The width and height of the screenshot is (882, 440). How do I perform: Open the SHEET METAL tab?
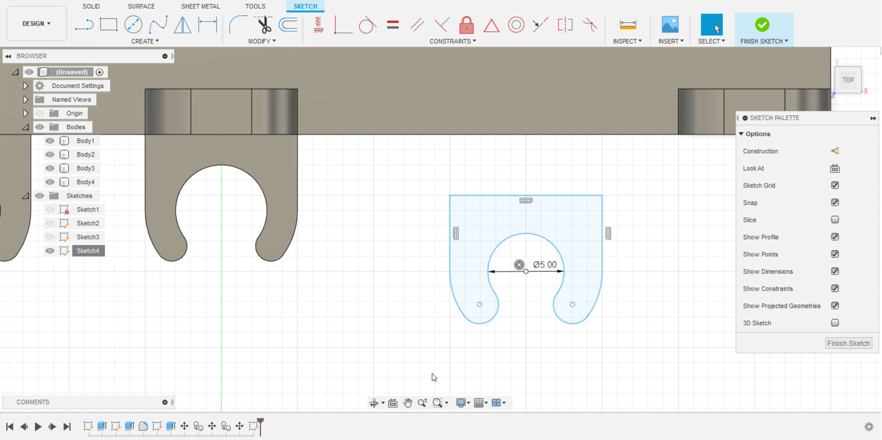(x=201, y=6)
